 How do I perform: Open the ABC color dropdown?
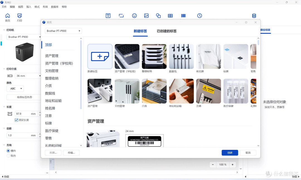click(x=15, y=88)
